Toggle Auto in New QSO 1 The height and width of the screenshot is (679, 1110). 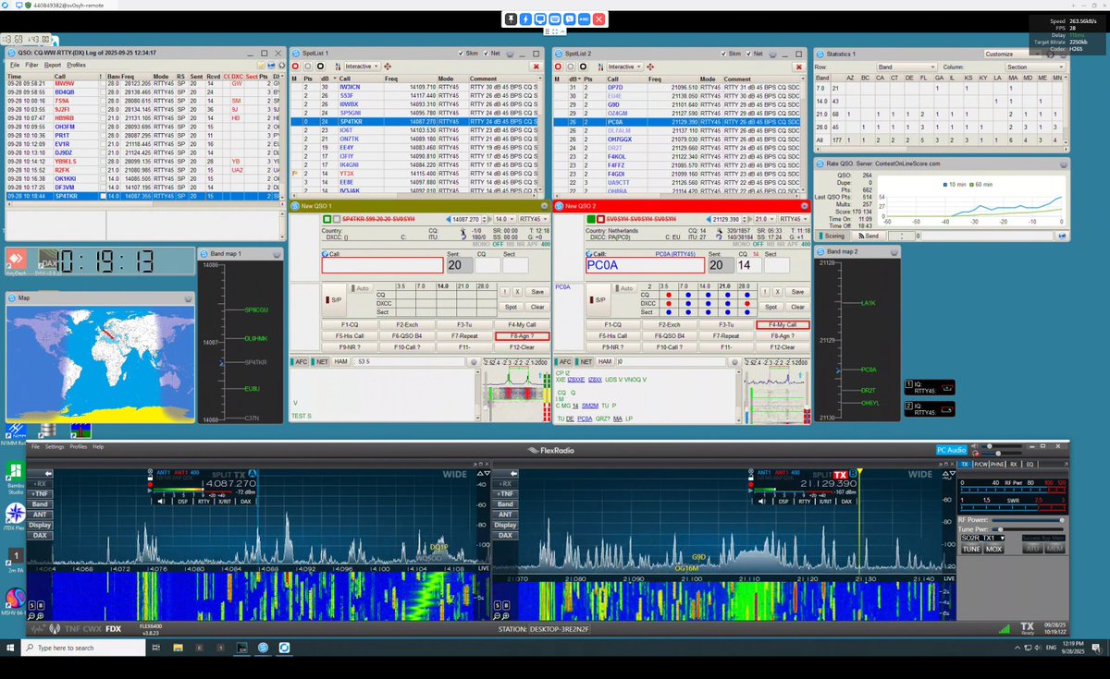tap(360, 287)
